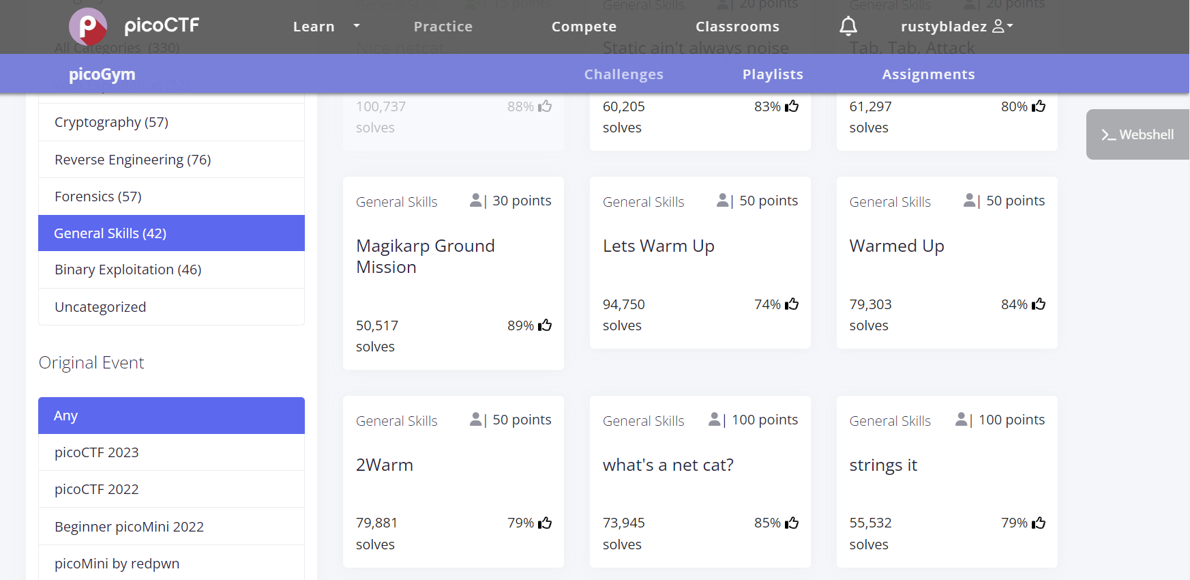The image size is (1190, 580).
Task: Switch to the Assignments tab
Action: (927, 74)
